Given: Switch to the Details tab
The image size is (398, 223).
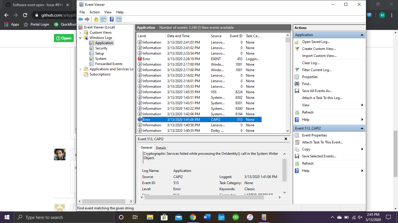Looking at the screenshot, I should [x=161, y=148].
